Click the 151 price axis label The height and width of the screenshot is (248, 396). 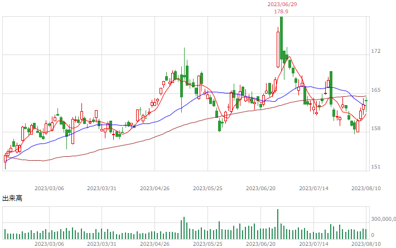pyautogui.click(x=376, y=167)
